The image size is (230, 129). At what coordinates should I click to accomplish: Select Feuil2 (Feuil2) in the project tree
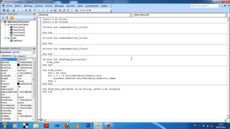(x=19, y=30)
